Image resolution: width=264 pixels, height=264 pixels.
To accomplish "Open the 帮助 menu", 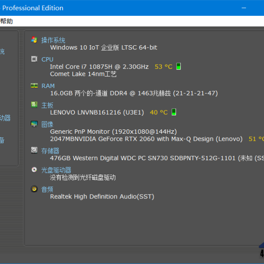I will click(7, 22).
